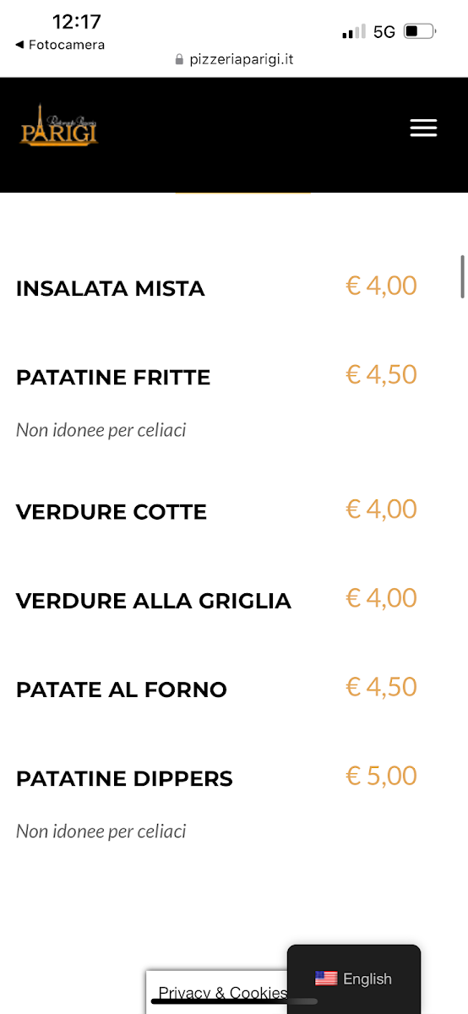Viewport: 468px width, 1014px height.
Task: Select the PATATINE FRITTE menu item
Action: (x=113, y=377)
